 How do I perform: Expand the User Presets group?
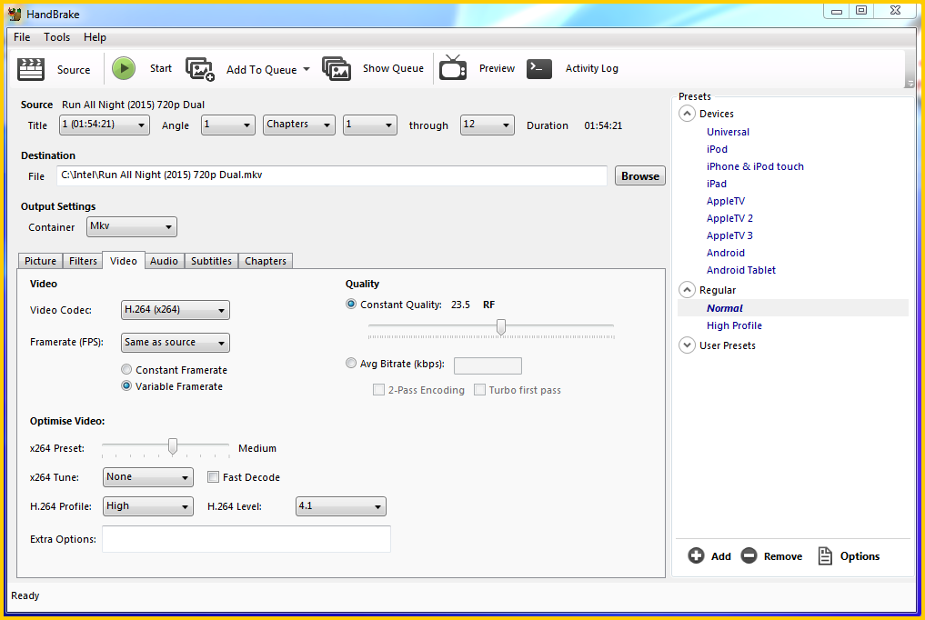[687, 345]
